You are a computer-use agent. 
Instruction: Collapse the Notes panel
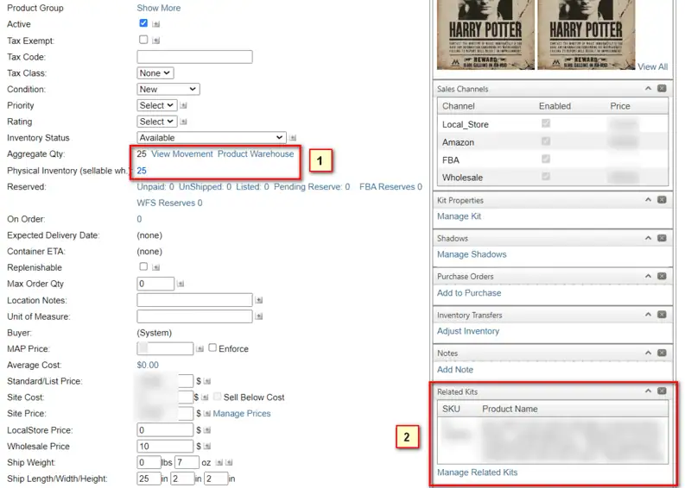649,353
